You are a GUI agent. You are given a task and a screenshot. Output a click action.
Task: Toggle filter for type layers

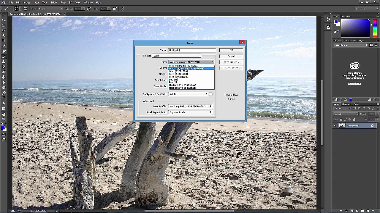[x=364, y=109]
